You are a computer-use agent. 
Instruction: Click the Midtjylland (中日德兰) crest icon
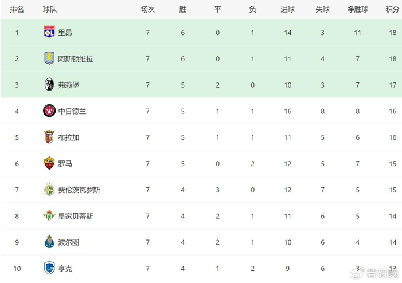pos(49,111)
